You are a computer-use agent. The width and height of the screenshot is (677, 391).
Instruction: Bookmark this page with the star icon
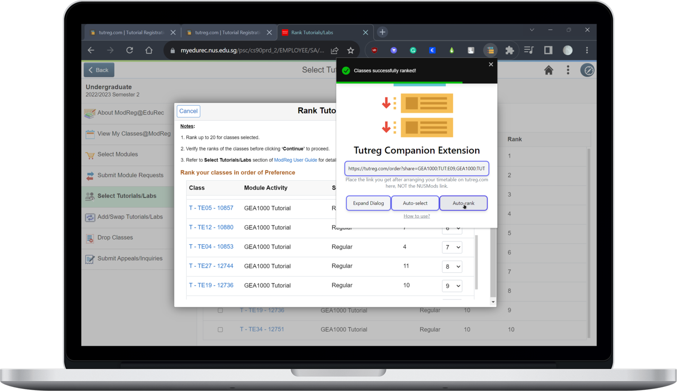point(350,50)
